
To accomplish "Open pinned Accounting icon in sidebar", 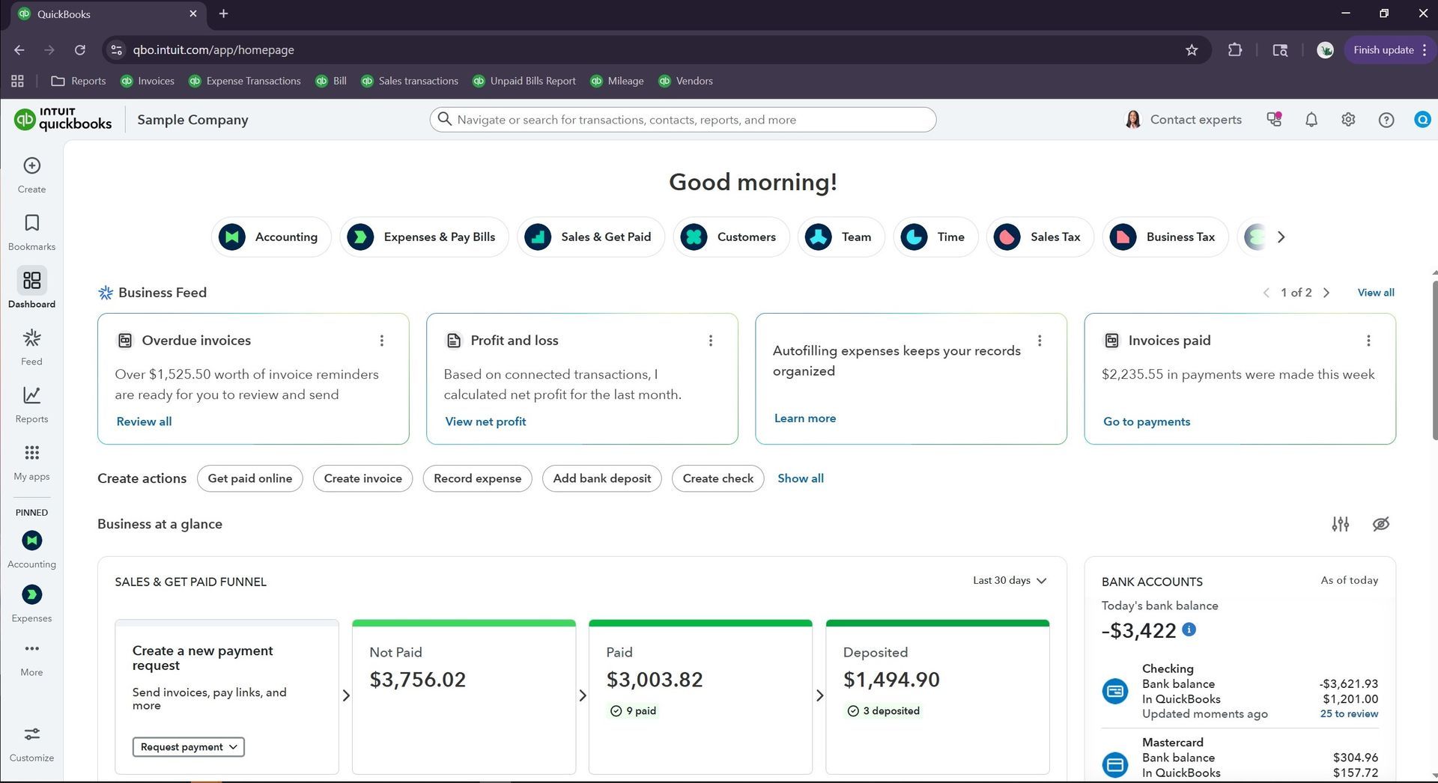I will point(31,540).
